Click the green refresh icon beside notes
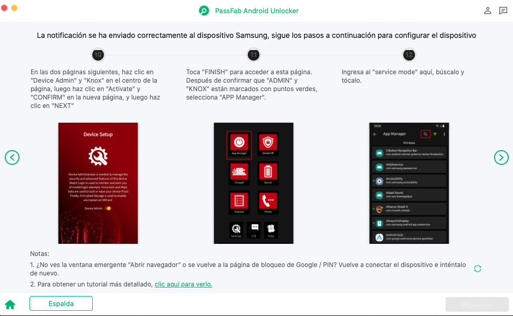This screenshot has width=513, height=316. [x=478, y=269]
